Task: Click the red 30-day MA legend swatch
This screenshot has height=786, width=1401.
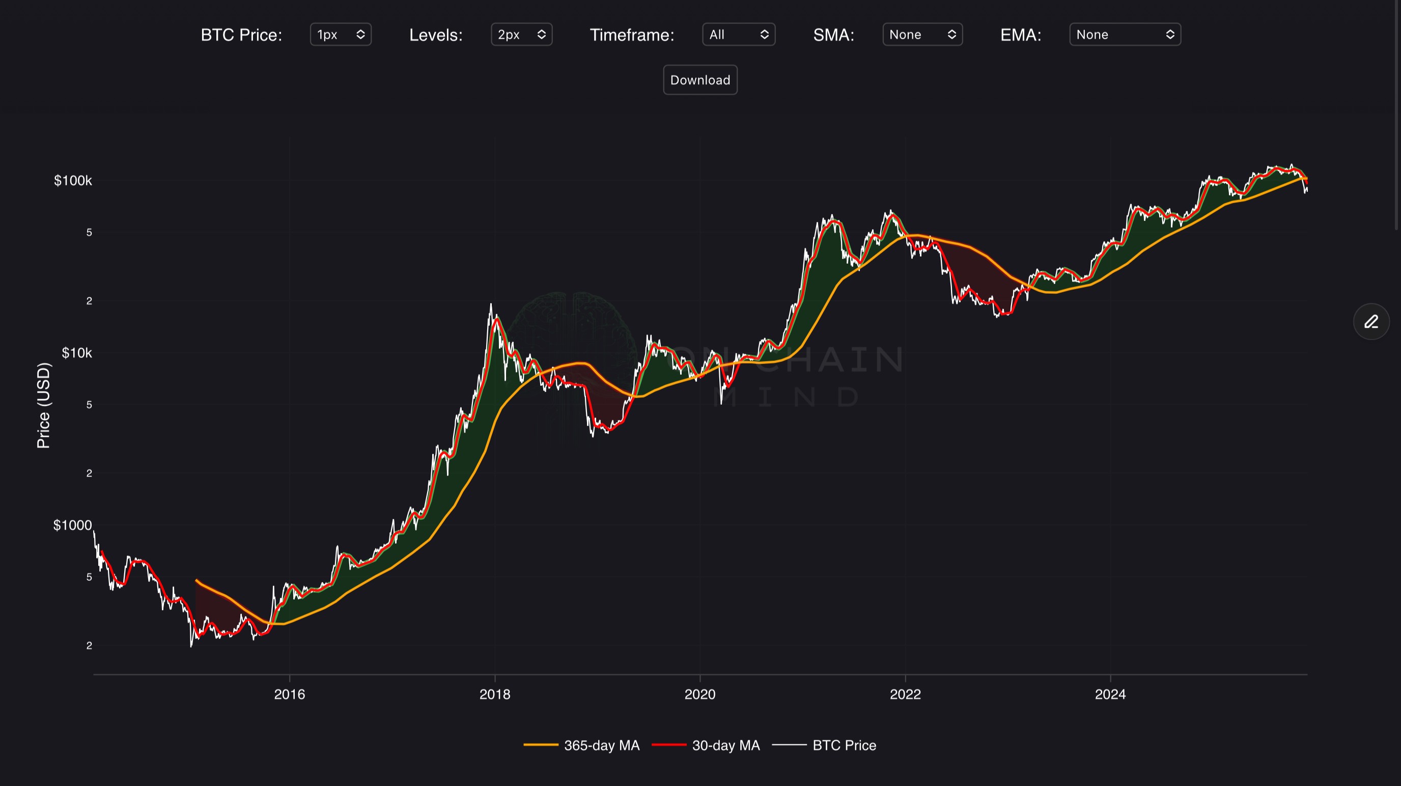Action: [x=668, y=745]
